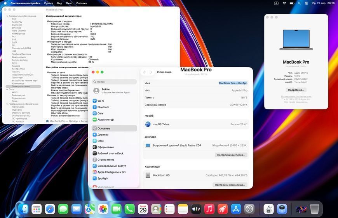Open Finder from the Dock
Image resolution: width=338 pixels, height=218 pixels.
coord(23,209)
